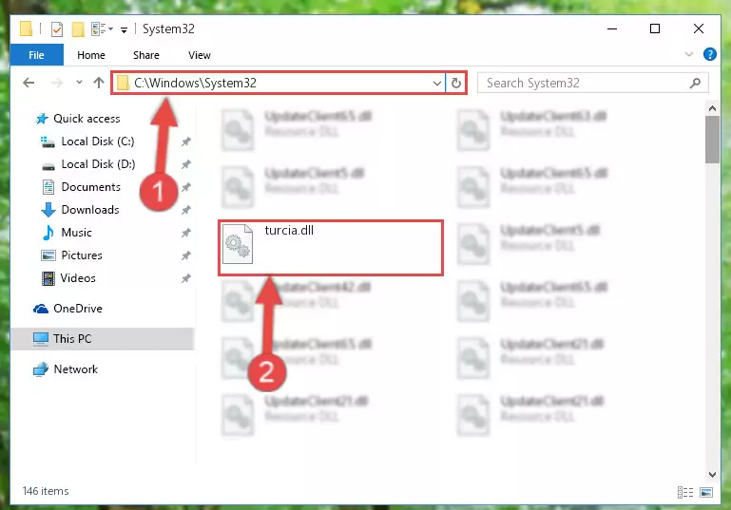731x510 pixels.
Task: Switch to the Home ribbon tab
Action: [x=91, y=55]
